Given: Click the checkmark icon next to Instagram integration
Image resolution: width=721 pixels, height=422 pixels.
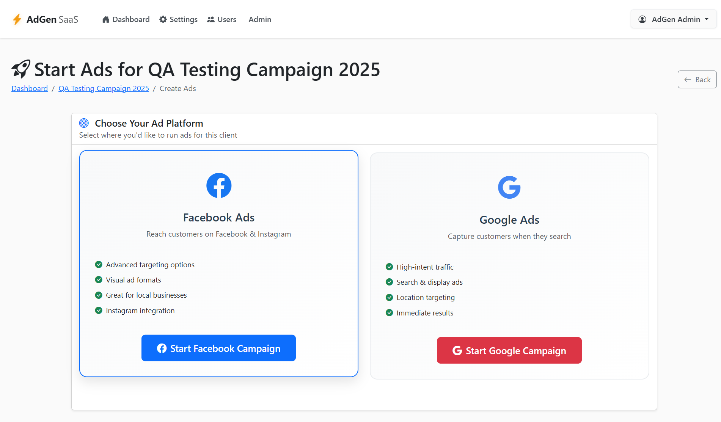Looking at the screenshot, I should (x=99, y=311).
